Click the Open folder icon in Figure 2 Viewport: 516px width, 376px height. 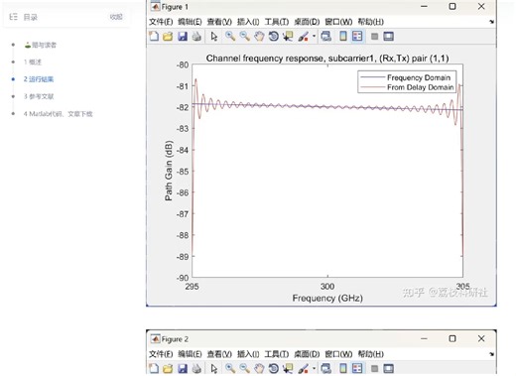(x=168, y=368)
